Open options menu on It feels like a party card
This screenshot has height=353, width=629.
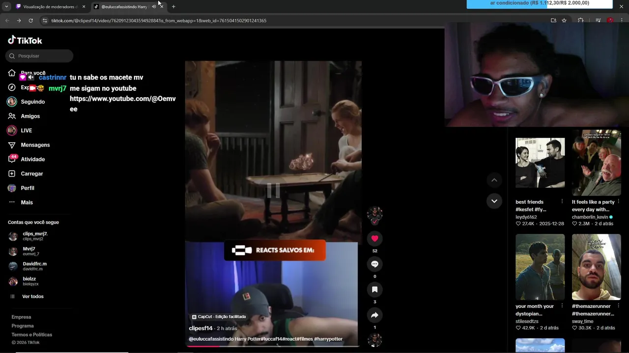tap(618, 202)
